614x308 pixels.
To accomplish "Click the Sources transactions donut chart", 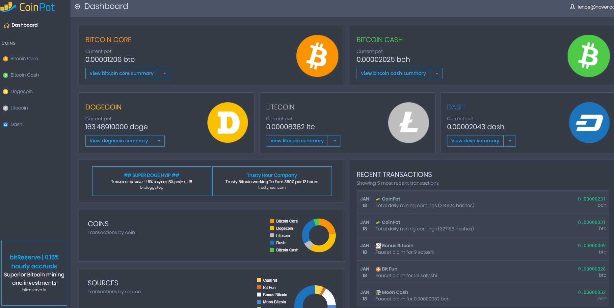I will pos(315,296).
